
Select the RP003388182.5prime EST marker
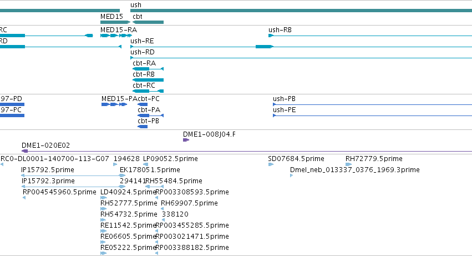pyautogui.click(x=157, y=253)
